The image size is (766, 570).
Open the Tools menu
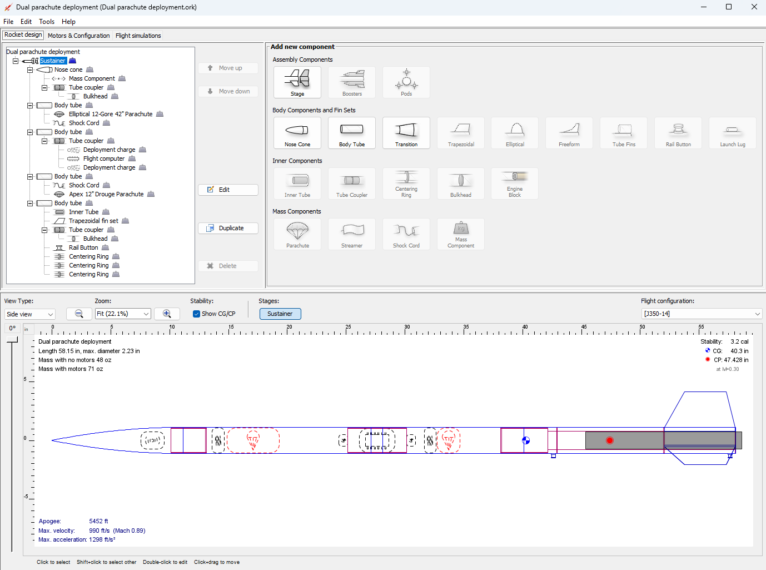[x=47, y=22]
